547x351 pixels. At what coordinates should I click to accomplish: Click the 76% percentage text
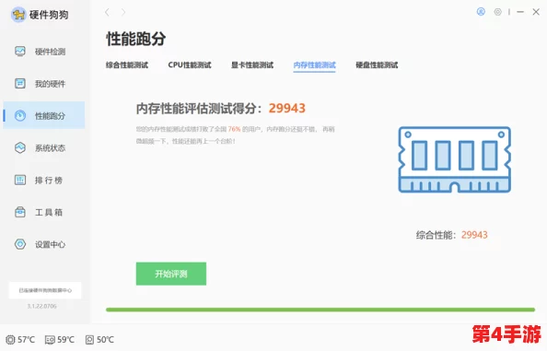coord(235,129)
